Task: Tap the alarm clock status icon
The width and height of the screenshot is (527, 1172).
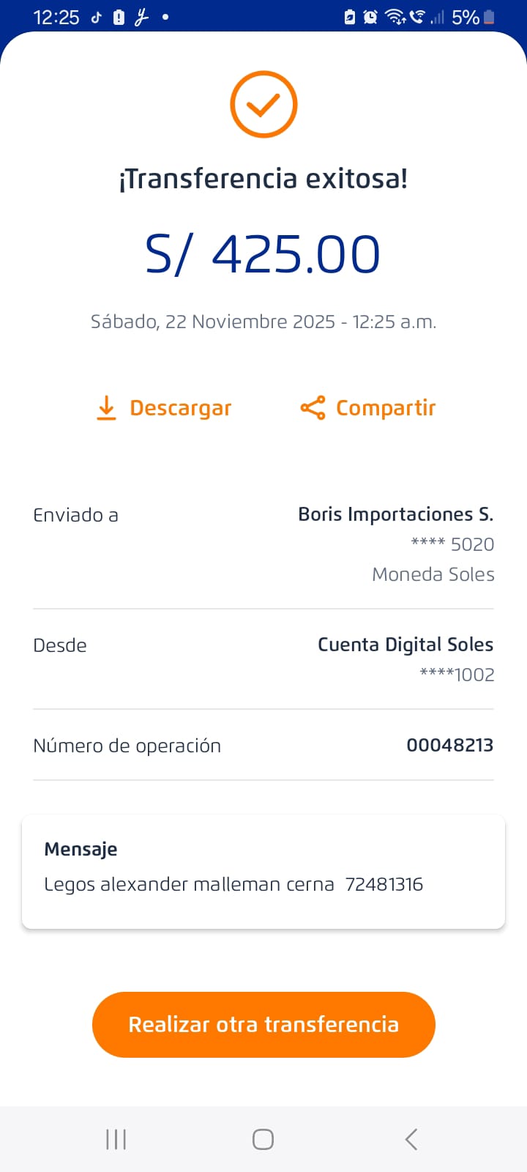Action: 371,17
